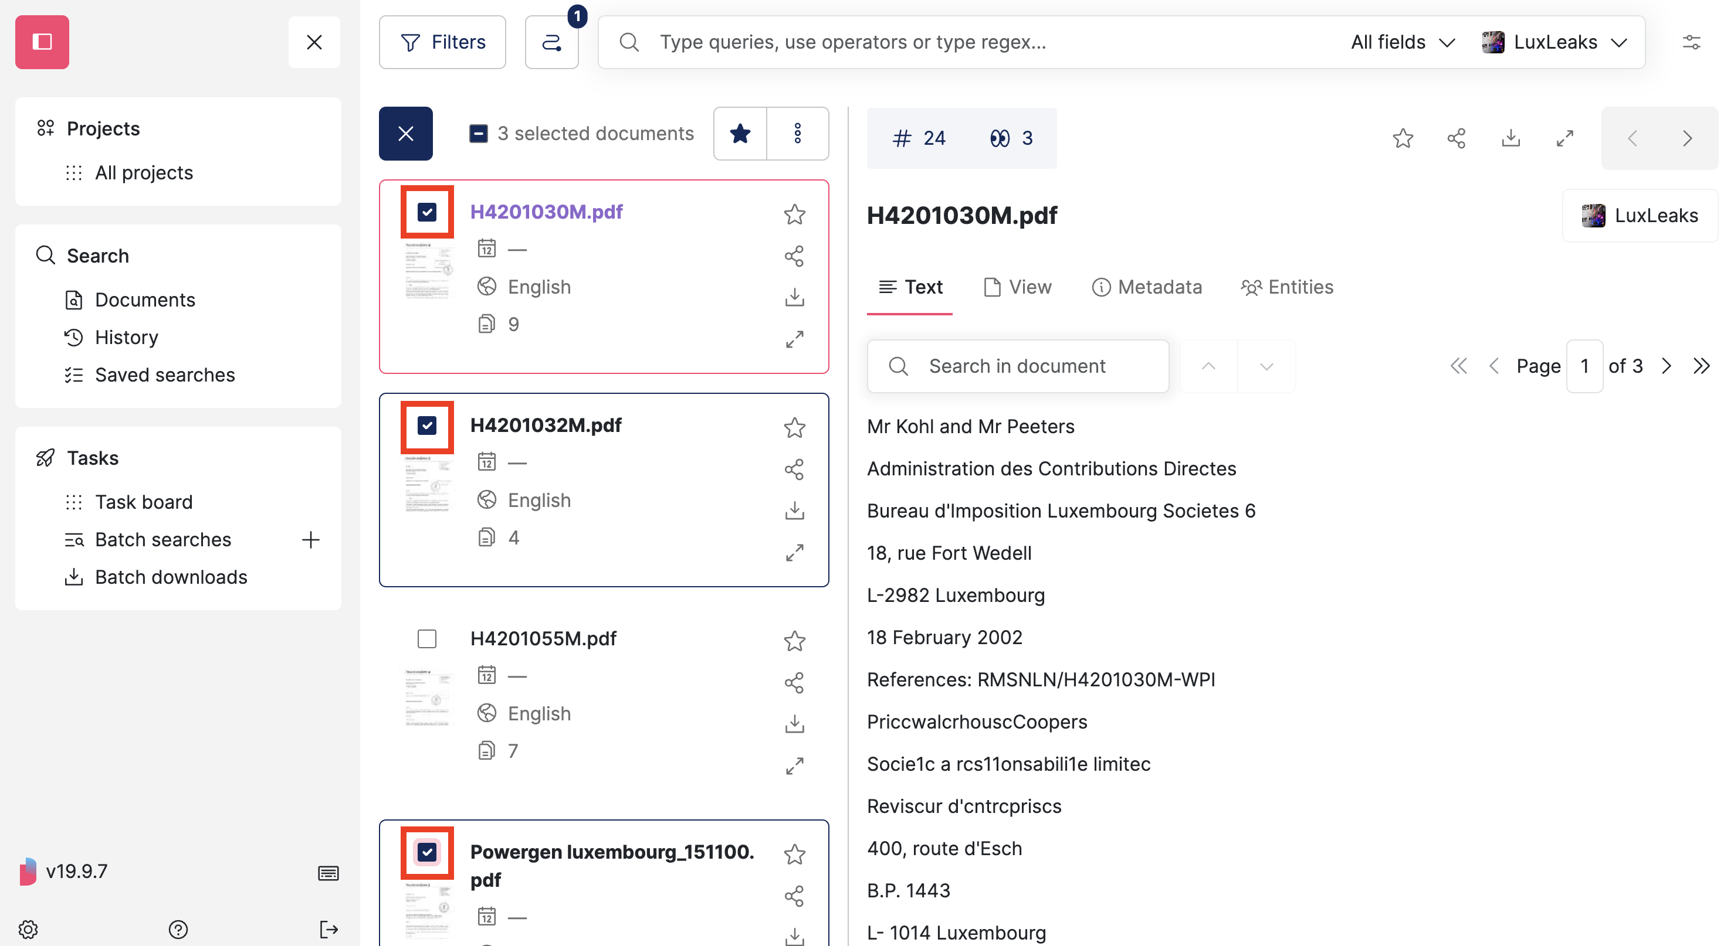Viewport: 1734px width, 946px height.
Task: Star all selected documents
Action: click(740, 133)
